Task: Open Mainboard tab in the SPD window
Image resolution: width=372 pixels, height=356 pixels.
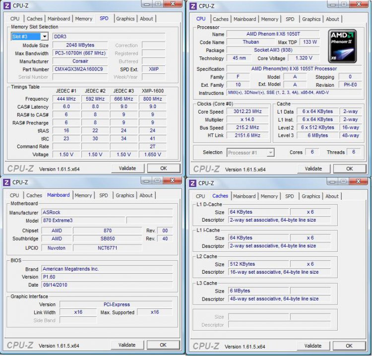Action: point(59,19)
